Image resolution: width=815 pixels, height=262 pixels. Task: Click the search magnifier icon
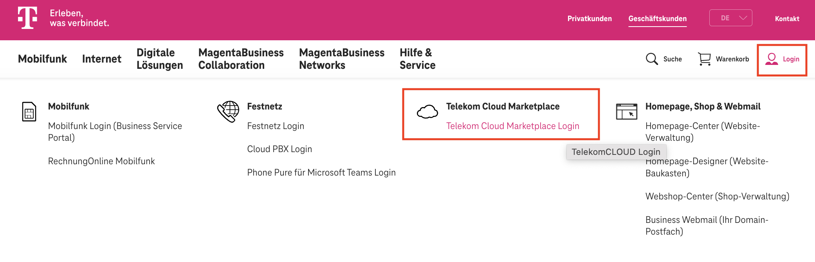pyautogui.click(x=651, y=59)
